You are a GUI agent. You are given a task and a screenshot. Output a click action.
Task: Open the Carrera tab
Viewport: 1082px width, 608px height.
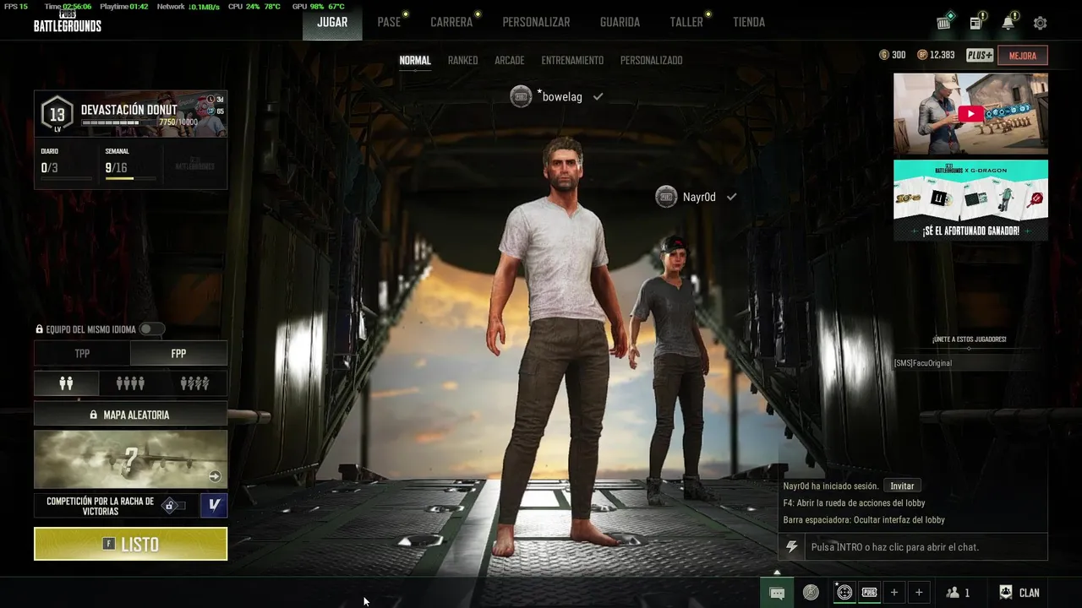coord(451,22)
